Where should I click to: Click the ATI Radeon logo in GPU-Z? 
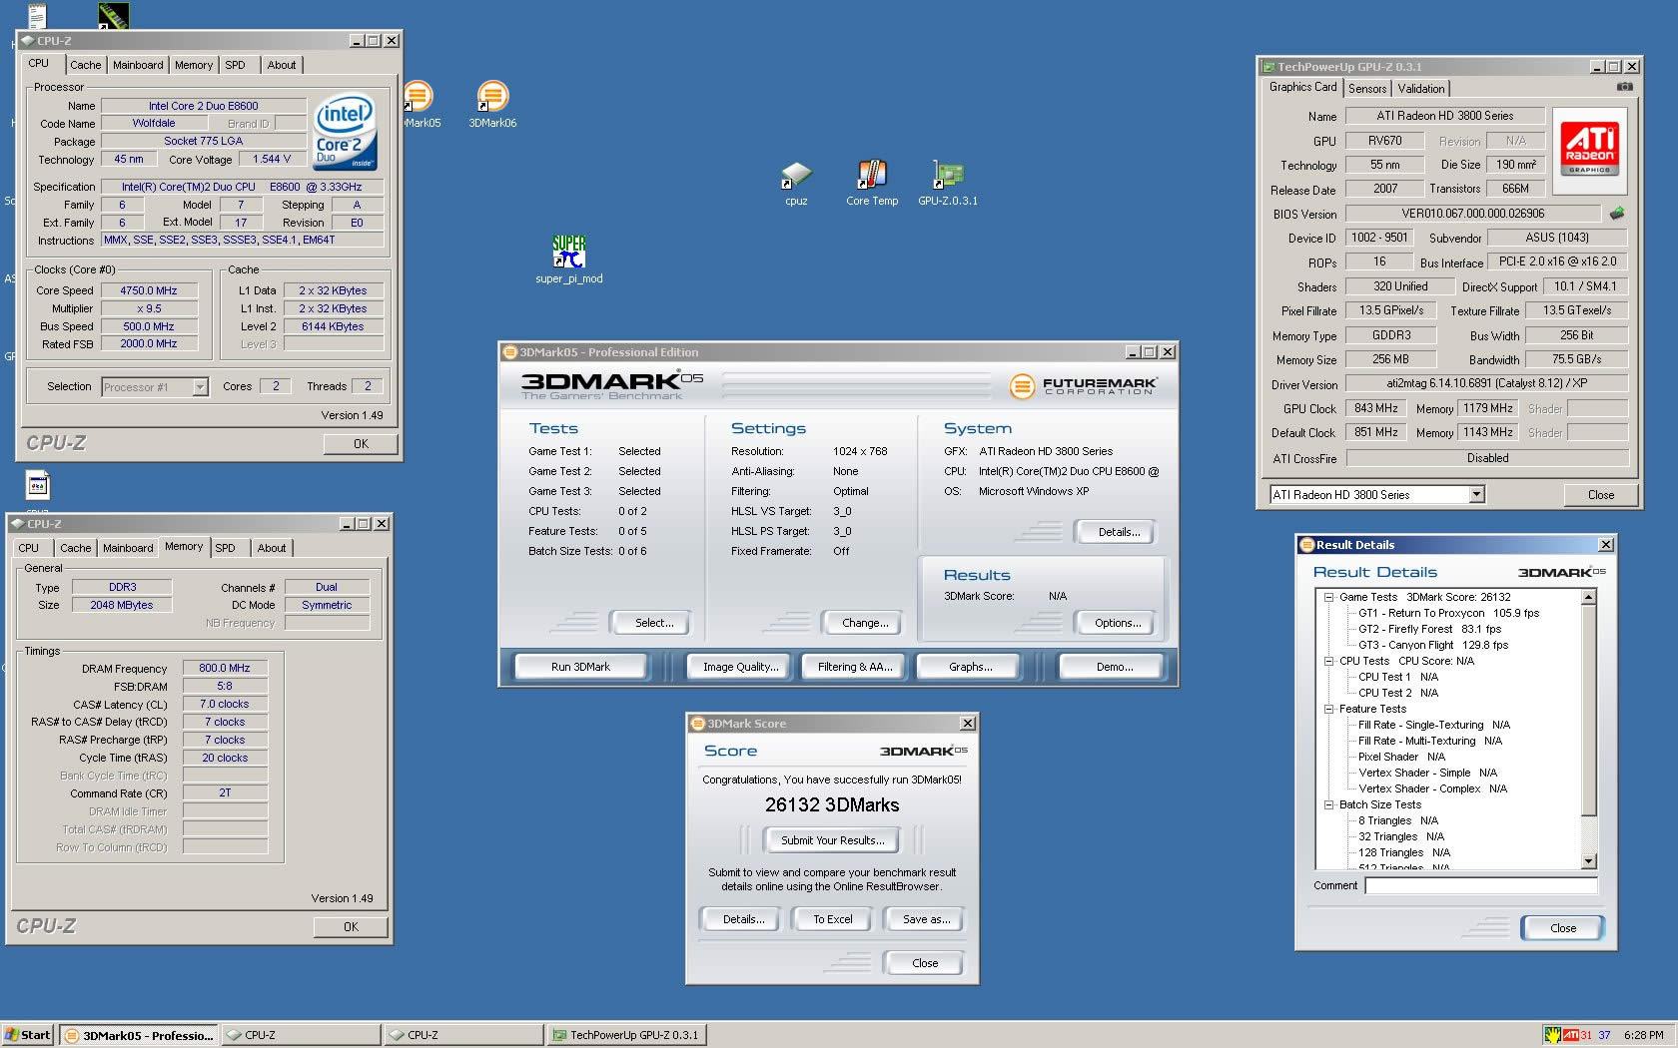point(1589,150)
